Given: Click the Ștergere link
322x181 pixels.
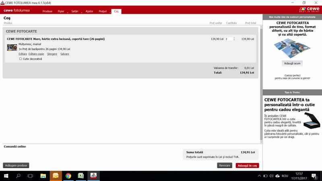Looking at the screenshot, I should [52, 54].
